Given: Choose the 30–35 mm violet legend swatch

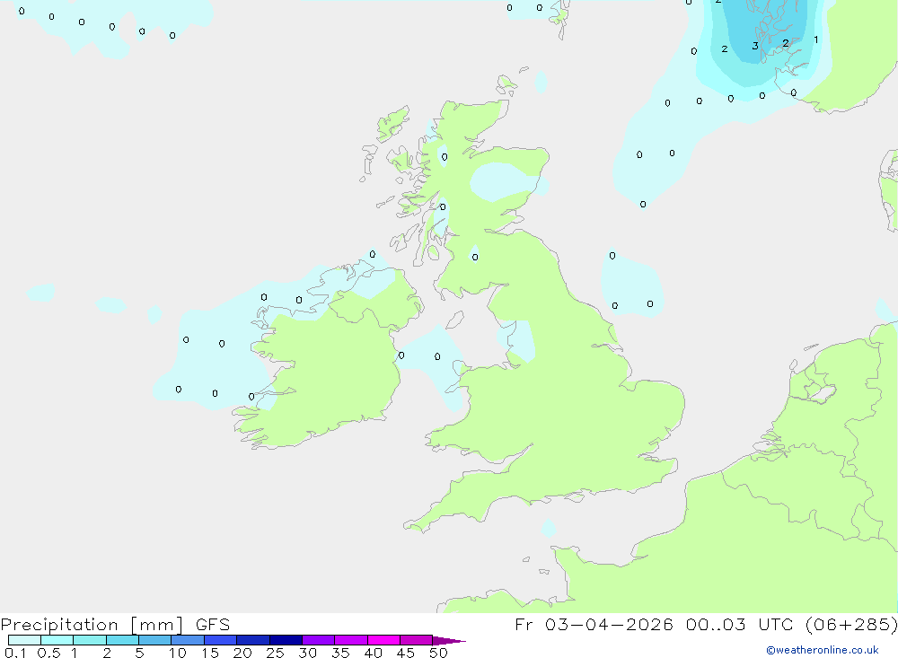Looking at the screenshot, I should tap(319, 640).
